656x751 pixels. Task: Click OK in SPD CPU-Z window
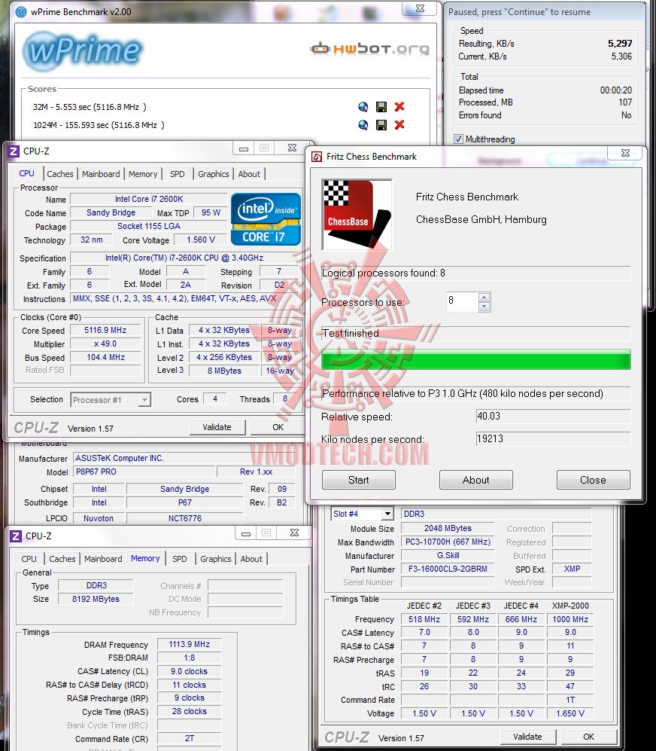(589, 737)
